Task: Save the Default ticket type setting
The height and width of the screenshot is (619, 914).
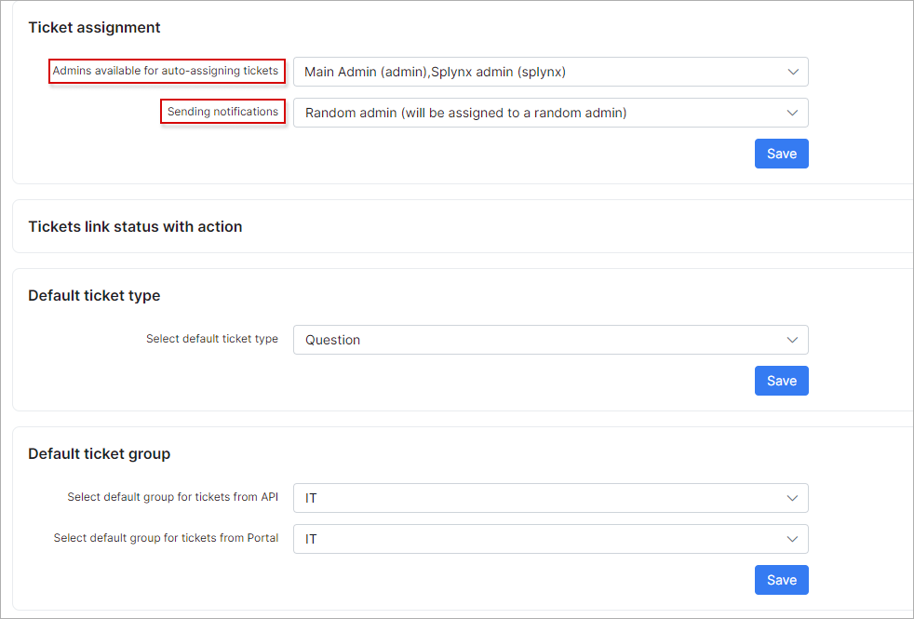Action: 781,381
